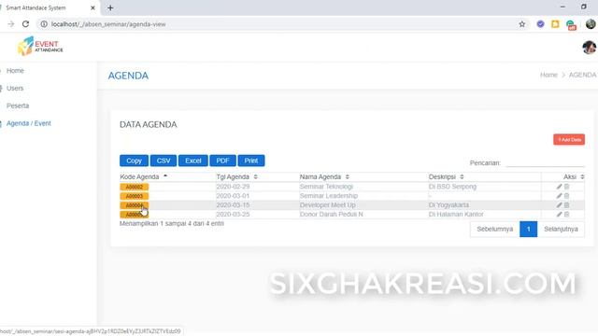Click the Di Yogyakarta description
Image resolution: width=598 pixels, height=336 pixels.
point(448,205)
